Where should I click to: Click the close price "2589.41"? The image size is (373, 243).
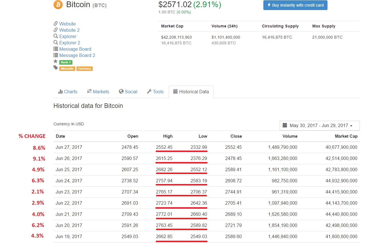tap(233, 169)
